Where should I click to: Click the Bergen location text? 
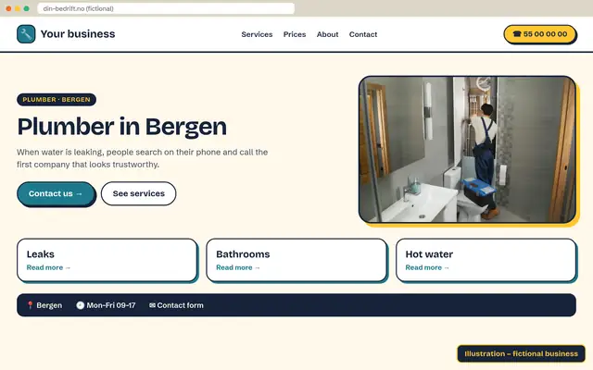(49, 305)
